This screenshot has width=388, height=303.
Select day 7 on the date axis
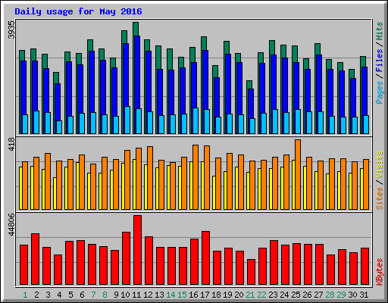pyautogui.click(x=93, y=295)
